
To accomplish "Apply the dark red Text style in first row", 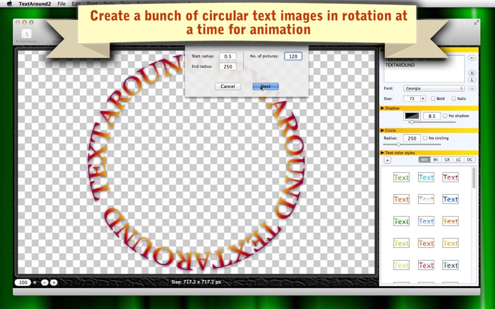I will tap(450, 177).
